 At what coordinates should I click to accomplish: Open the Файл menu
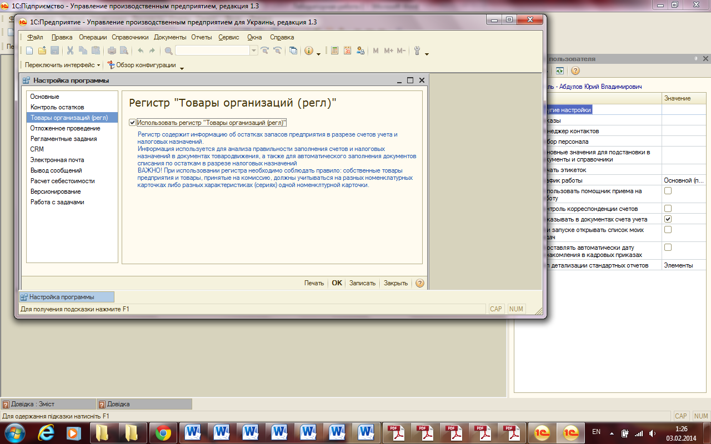click(35, 37)
